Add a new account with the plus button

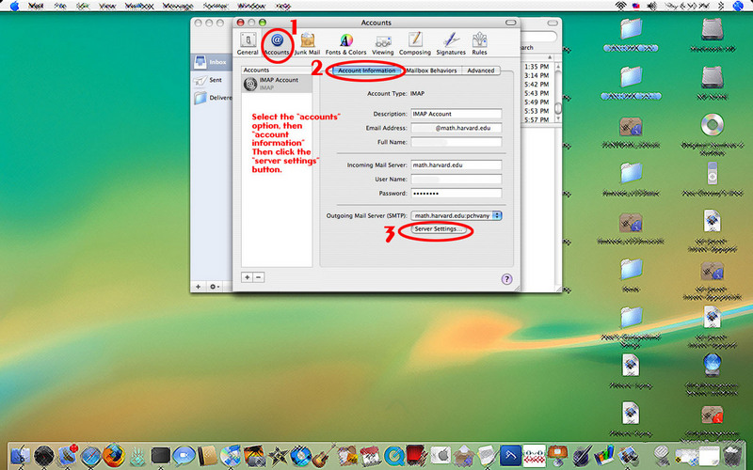[x=248, y=277]
